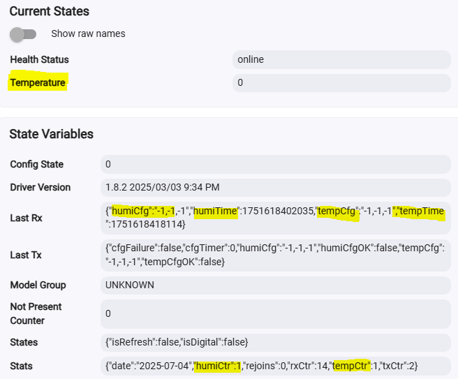The image size is (458, 379).
Task: Select the Health Status online value field
Action: [341, 59]
